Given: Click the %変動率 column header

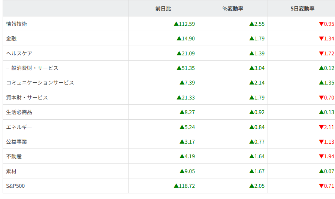Looking at the screenshot, I should click(x=233, y=8).
